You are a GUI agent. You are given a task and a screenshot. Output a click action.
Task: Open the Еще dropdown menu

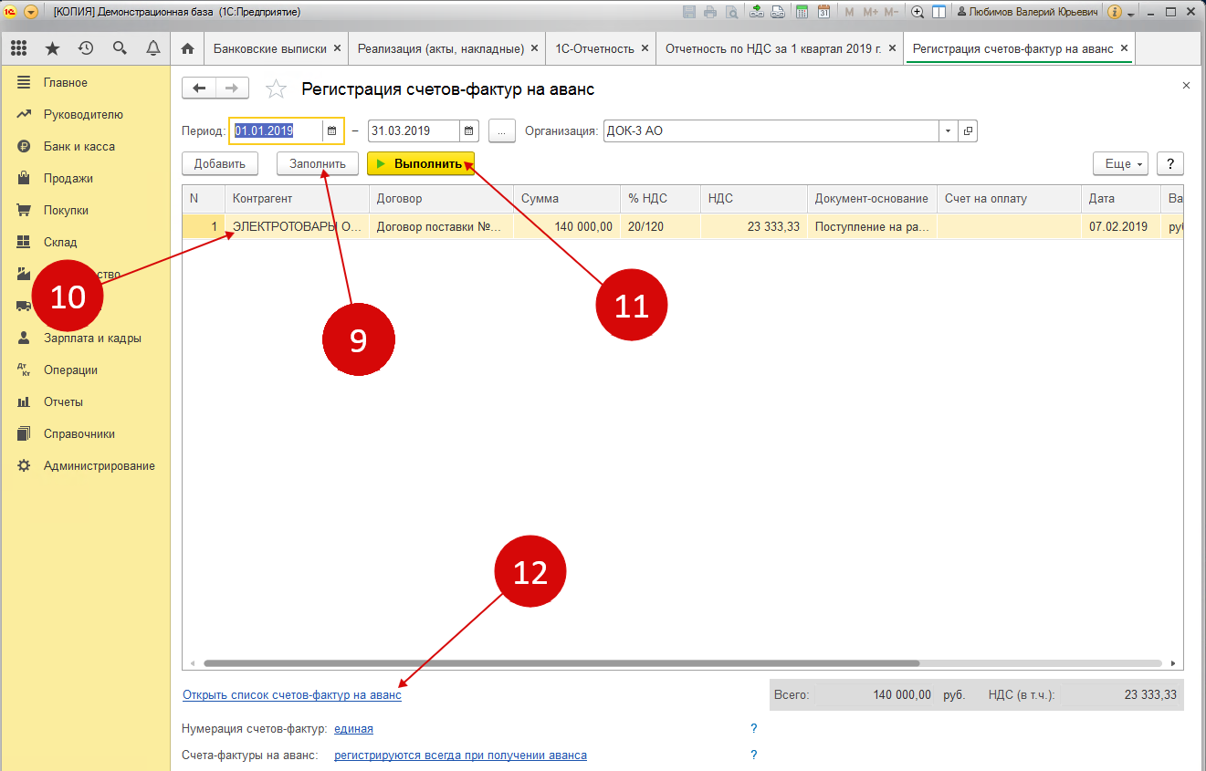click(x=1121, y=164)
